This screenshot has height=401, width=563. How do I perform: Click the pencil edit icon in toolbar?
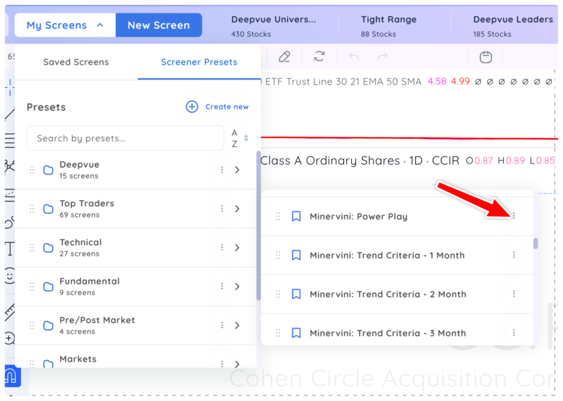coord(284,57)
